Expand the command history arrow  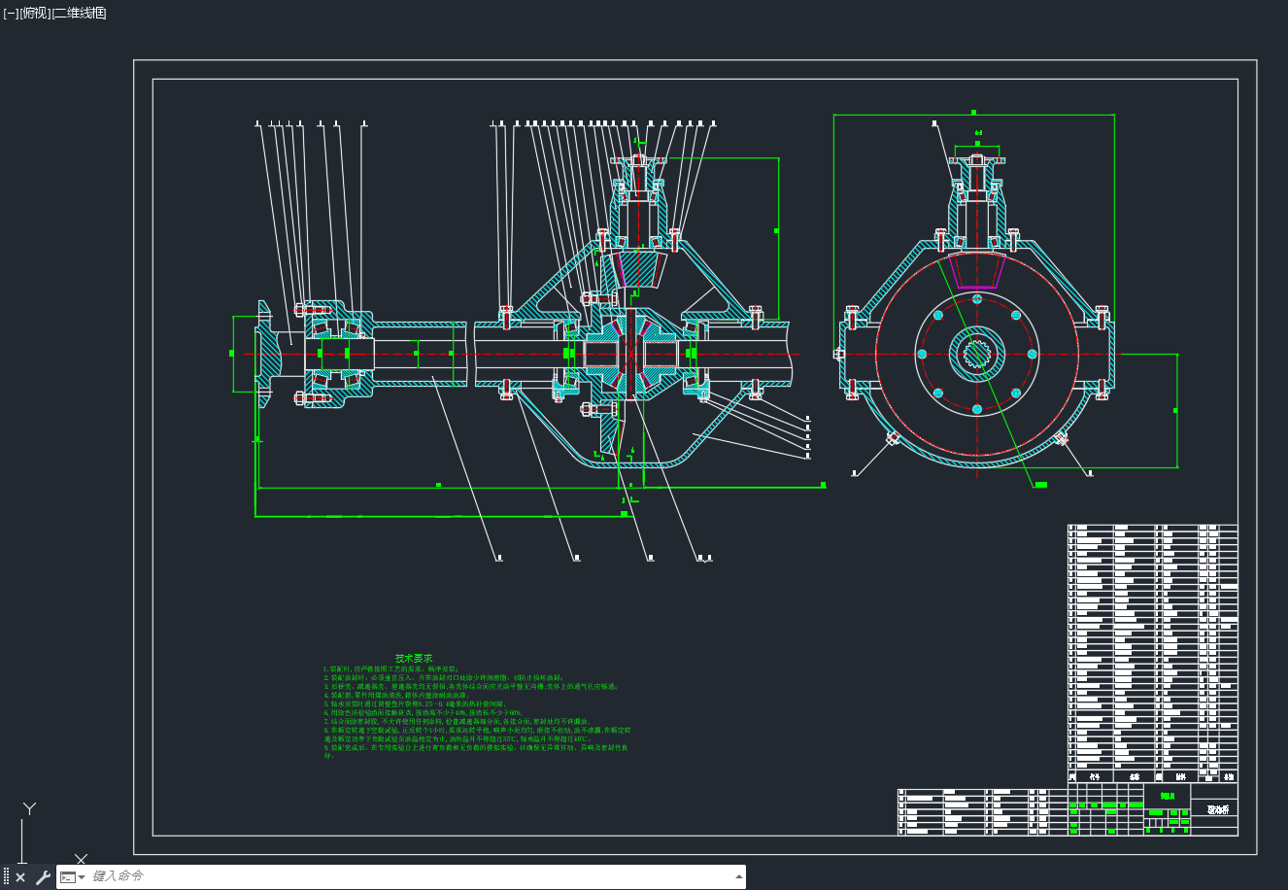[737, 877]
